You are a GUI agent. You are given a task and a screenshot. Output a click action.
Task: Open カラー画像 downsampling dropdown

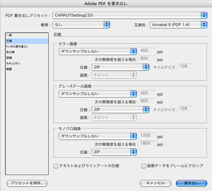point(98,52)
